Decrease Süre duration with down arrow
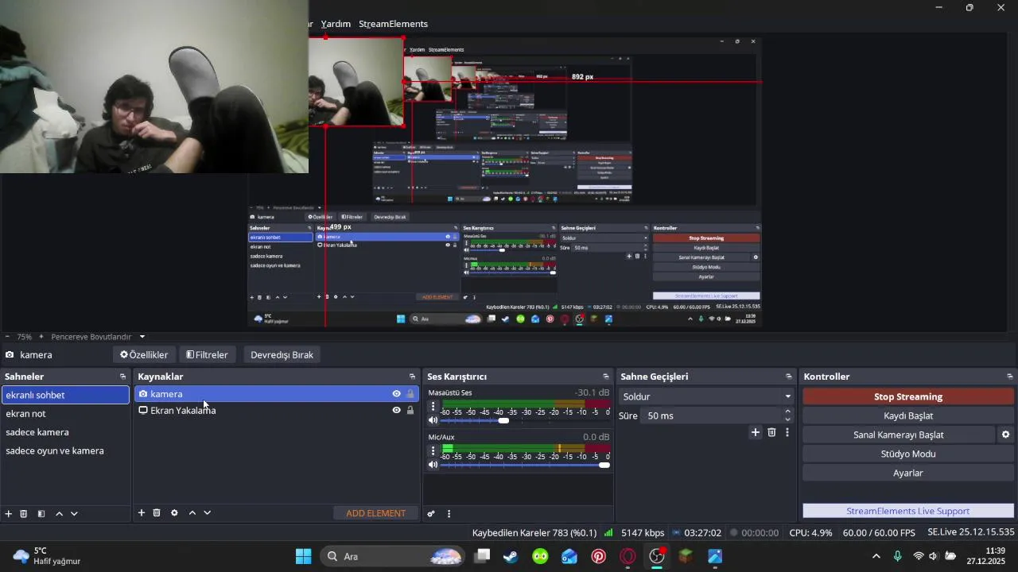The image size is (1018, 572). click(787, 420)
